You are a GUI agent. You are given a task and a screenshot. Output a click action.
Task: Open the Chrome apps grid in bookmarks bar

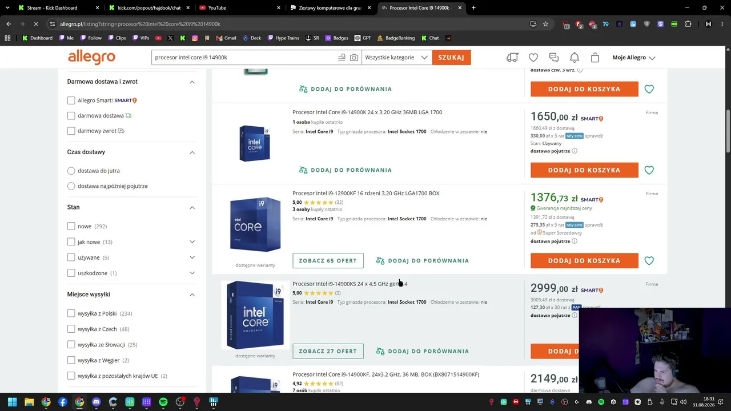pos(7,38)
